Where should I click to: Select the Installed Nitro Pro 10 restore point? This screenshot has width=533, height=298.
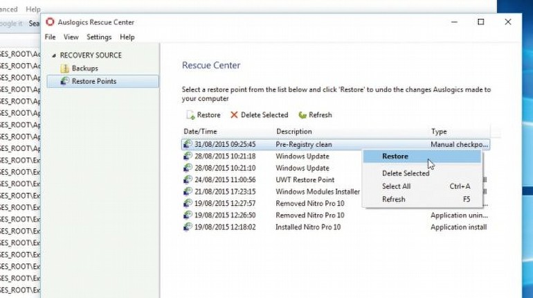click(309, 227)
